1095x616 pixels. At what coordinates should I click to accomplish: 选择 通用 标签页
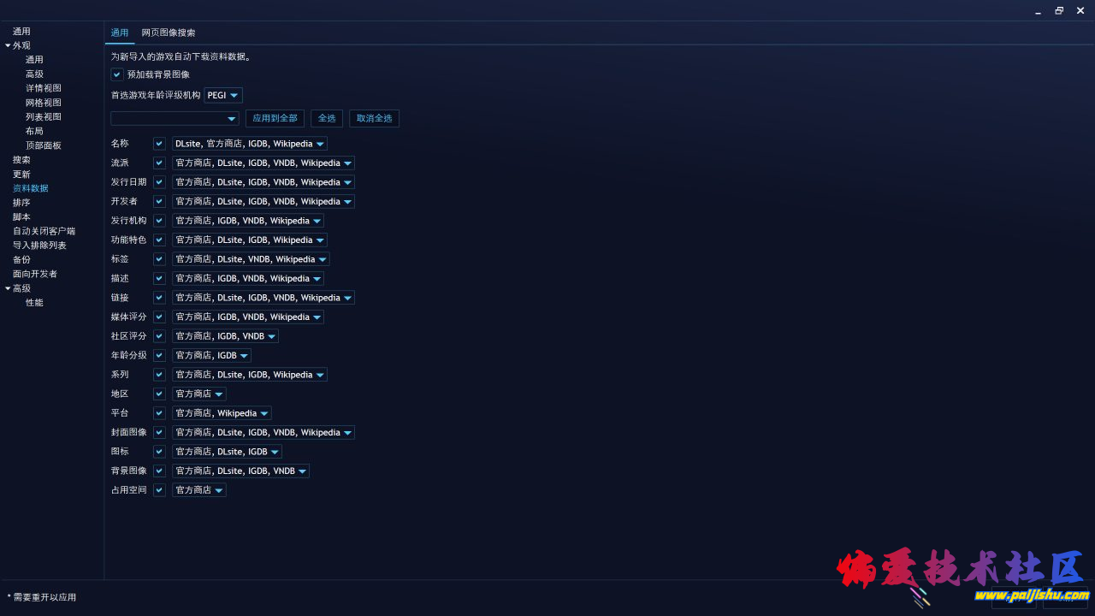[120, 33]
